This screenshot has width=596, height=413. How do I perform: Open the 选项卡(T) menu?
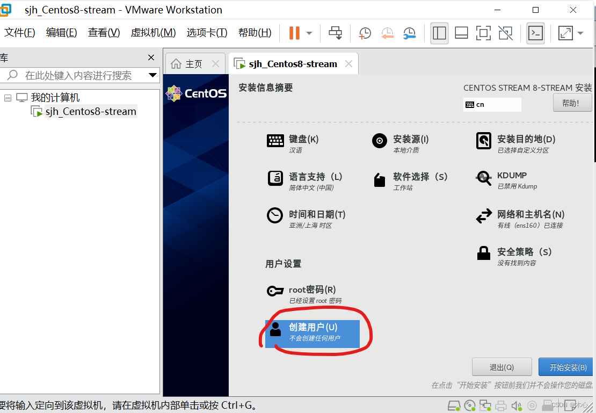tap(207, 33)
